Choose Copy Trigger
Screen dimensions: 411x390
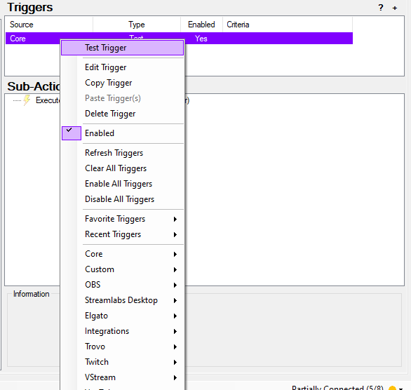click(x=123, y=83)
